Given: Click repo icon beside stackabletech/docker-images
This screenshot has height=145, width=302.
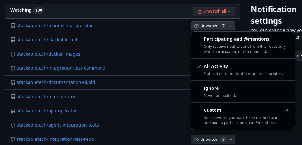Looking at the screenshot, I should [13, 54].
